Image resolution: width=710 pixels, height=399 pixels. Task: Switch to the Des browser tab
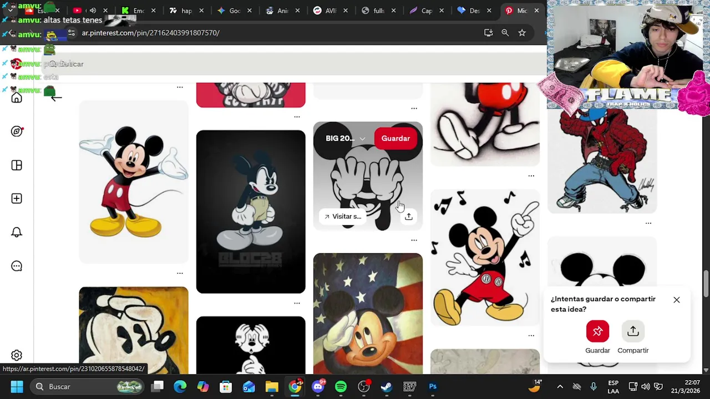[475, 11]
